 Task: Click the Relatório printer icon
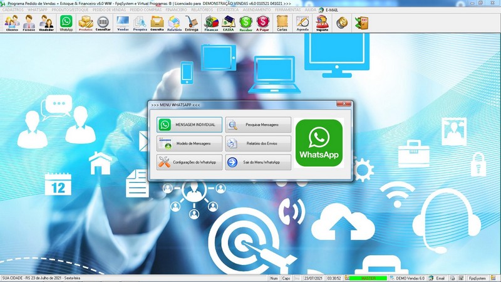point(174,23)
